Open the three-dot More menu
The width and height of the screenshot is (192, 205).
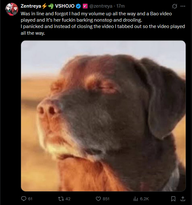[183, 6]
